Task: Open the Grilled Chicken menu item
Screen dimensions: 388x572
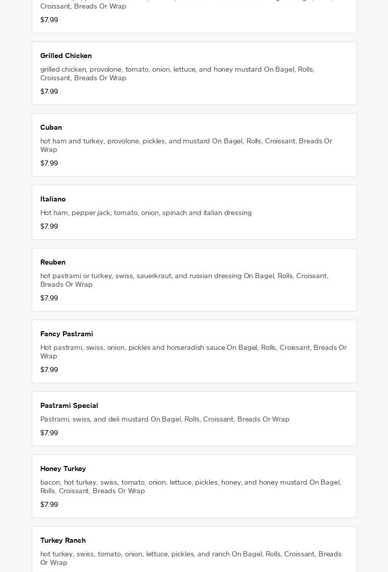Action: coord(66,56)
